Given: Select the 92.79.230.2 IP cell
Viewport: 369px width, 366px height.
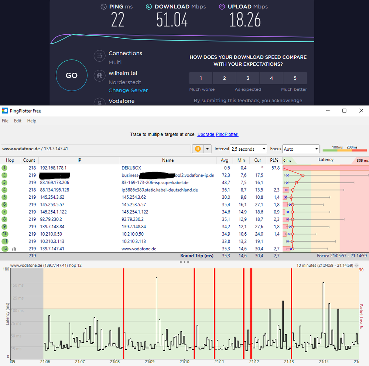Looking at the screenshot, I should pyautogui.click(x=51, y=219).
